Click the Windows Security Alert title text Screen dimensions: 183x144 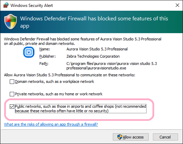click(32, 6)
